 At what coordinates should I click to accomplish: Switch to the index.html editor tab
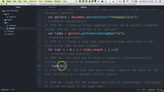[x=52, y=7]
